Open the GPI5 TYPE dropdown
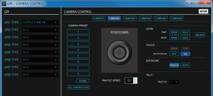The height and width of the screenshot is (96, 213). 40,52
